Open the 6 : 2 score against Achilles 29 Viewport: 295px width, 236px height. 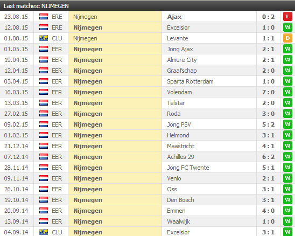click(268, 157)
